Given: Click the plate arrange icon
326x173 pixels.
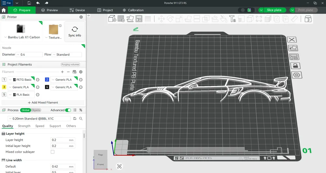Looking at the screenshot, I should 294,57.
